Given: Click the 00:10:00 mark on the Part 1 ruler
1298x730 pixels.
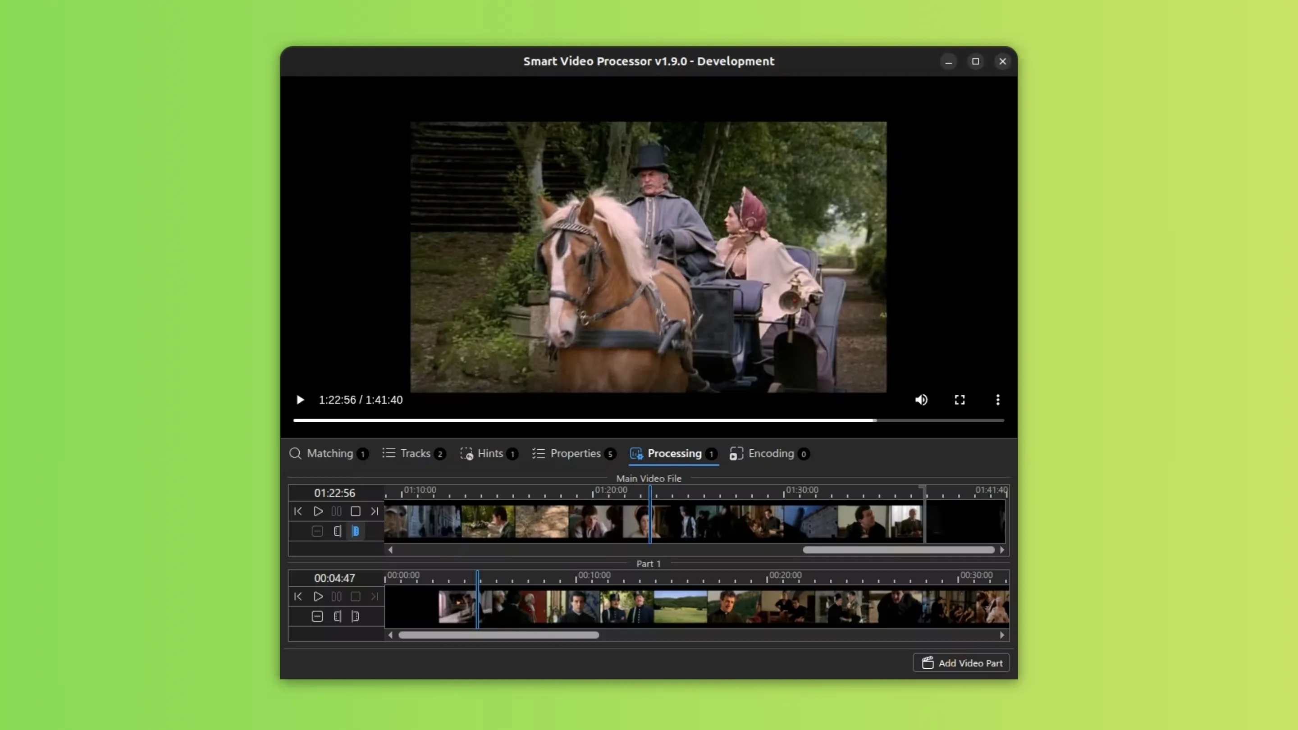Looking at the screenshot, I should tap(594, 575).
